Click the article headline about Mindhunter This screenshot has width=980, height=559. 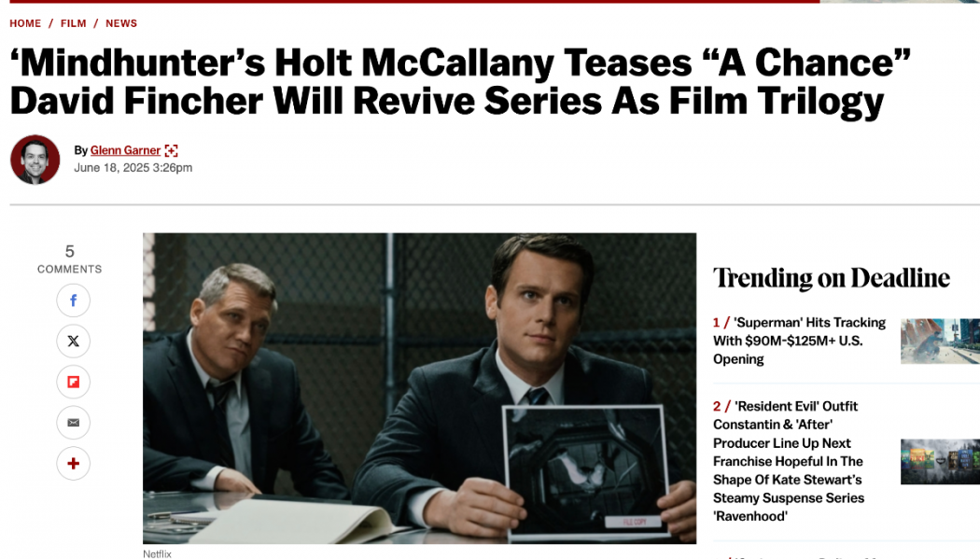[460, 82]
